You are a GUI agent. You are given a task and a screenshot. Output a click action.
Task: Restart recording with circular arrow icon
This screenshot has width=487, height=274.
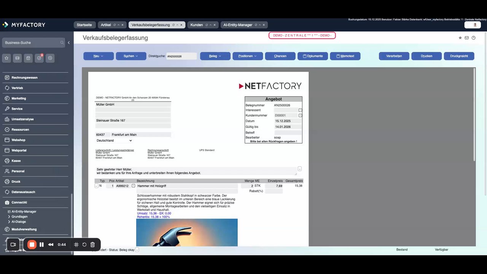[x=84, y=245]
